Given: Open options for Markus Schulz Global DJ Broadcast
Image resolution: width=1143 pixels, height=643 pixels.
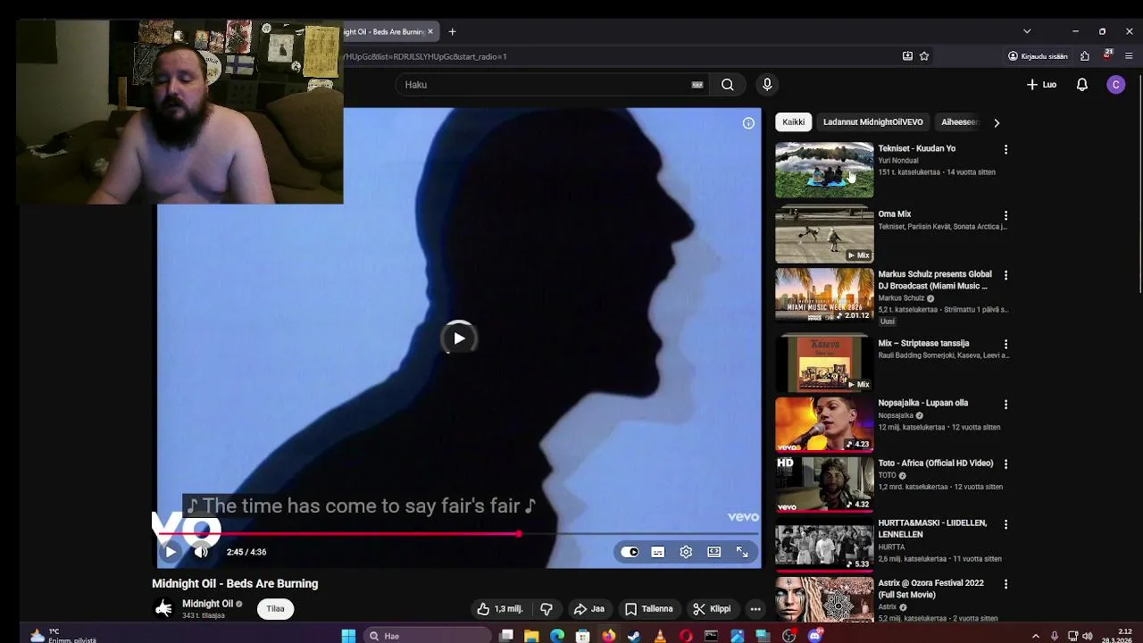Looking at the screenshot, I should (x=1005, y=275).
